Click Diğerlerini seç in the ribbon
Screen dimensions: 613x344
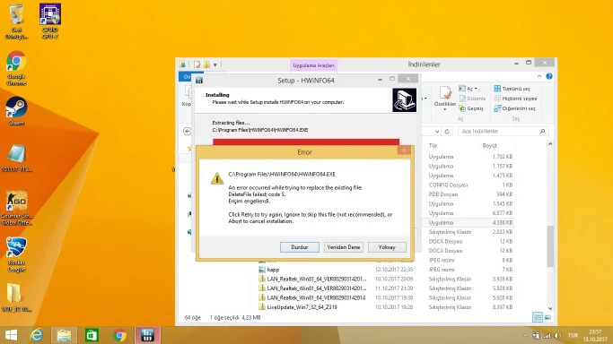(514, 108)
